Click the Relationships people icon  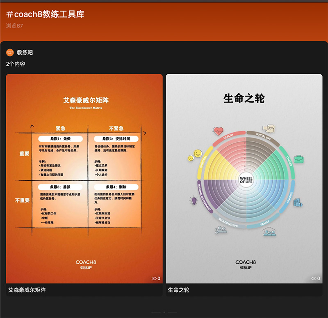(x=221, y=230)
